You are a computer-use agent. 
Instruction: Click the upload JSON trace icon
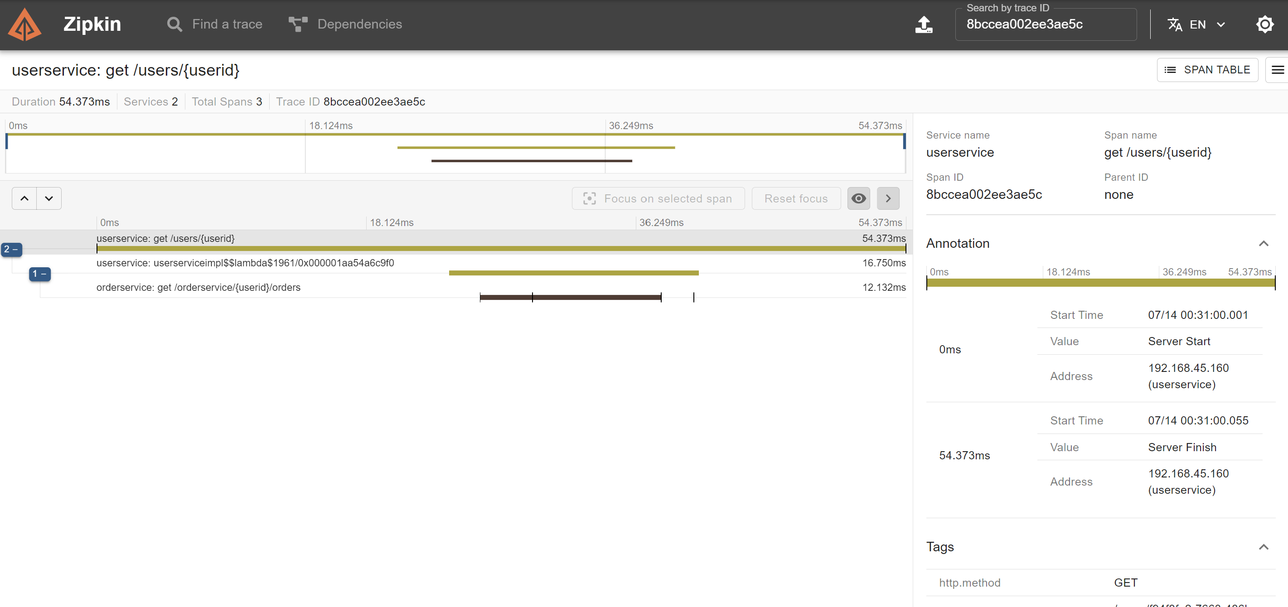[924, 24]
